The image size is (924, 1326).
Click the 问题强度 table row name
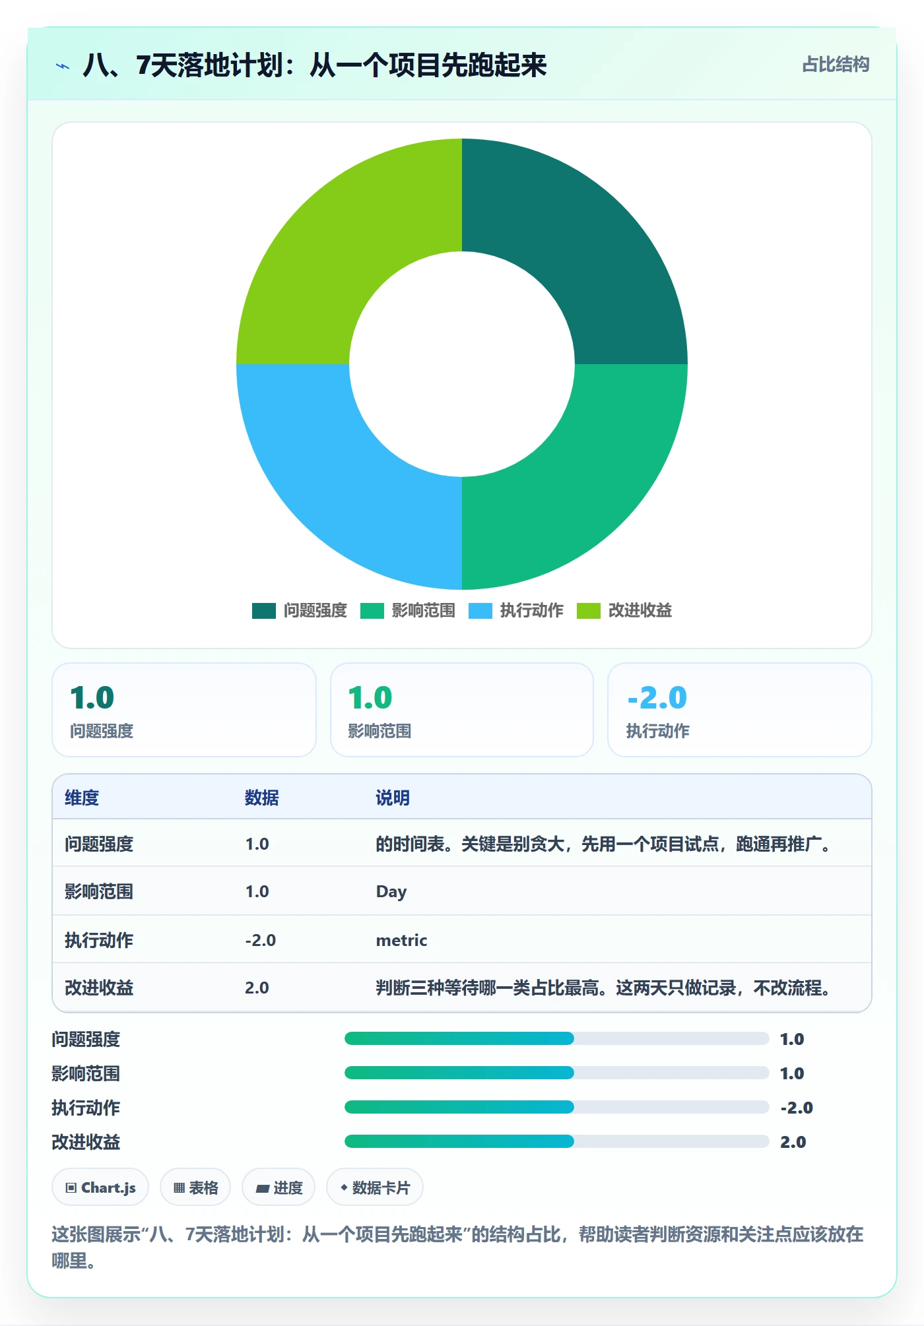pos(99,844)
